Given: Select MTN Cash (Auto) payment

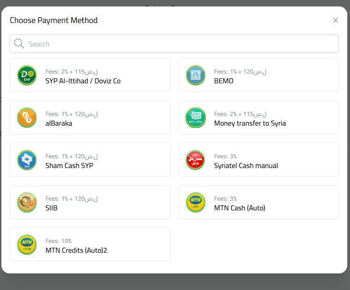Looking at the screenshot, I should coord(258,202).
